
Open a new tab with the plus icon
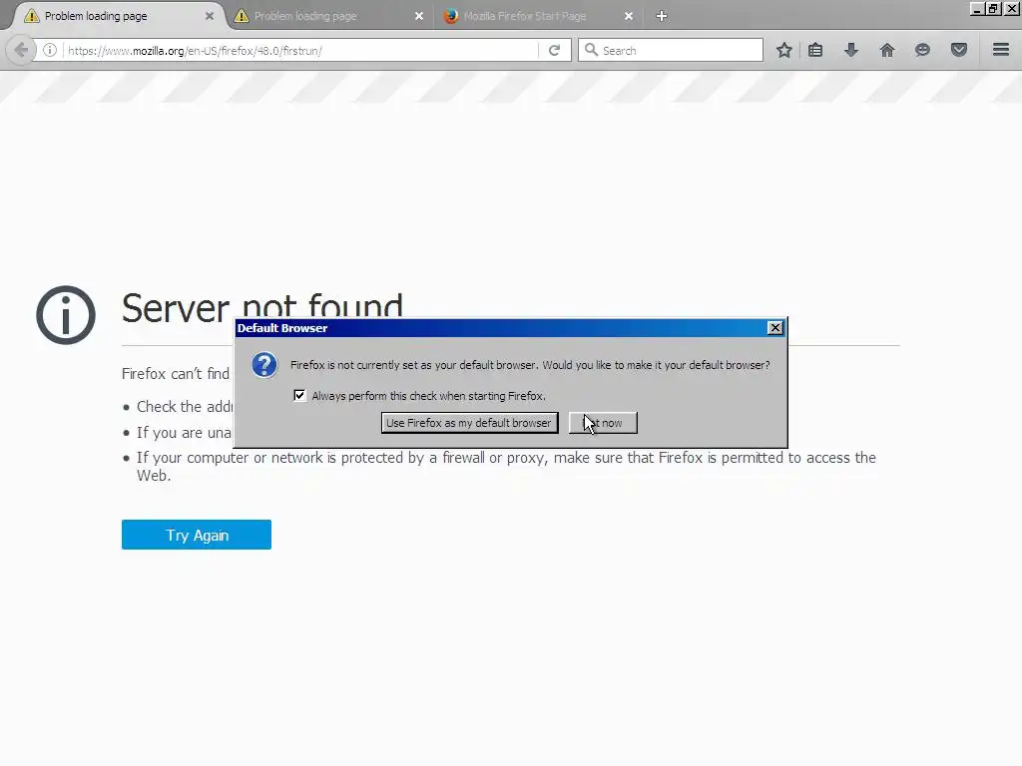tap(662, 16)
